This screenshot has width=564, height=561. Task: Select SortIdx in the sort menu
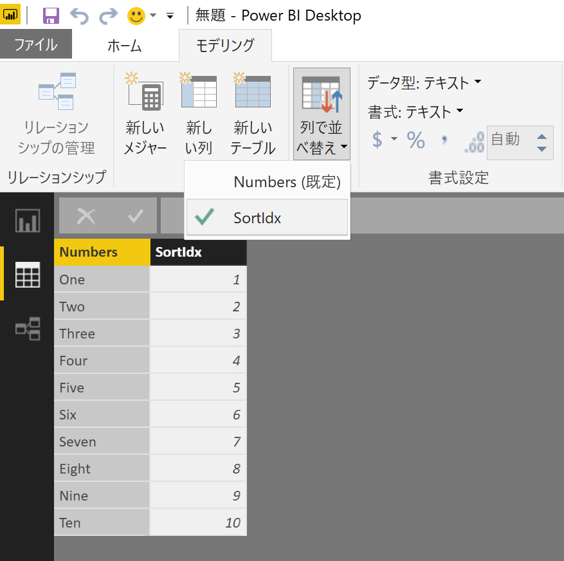point(267,217)
